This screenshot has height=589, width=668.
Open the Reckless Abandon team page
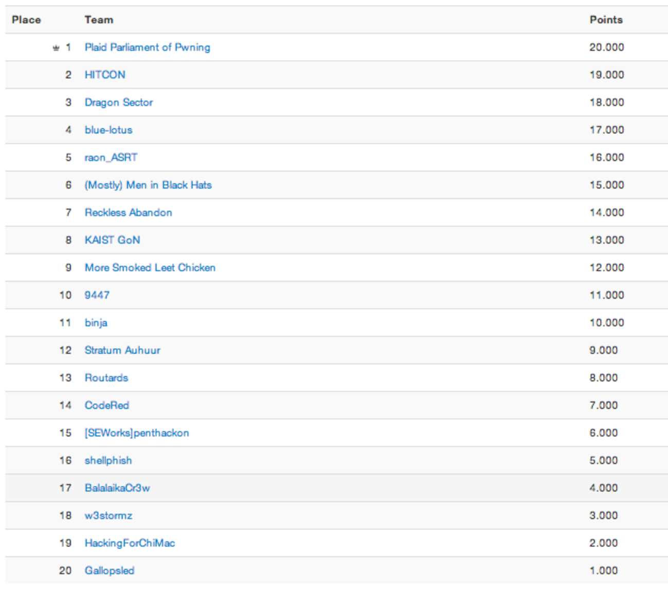pos(129,212)
